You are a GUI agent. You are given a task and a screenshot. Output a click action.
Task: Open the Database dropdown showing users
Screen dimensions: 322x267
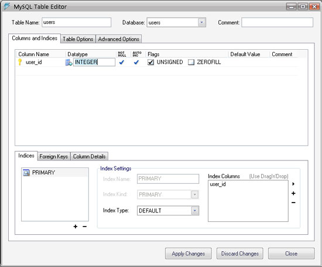(x=201, y=22)
